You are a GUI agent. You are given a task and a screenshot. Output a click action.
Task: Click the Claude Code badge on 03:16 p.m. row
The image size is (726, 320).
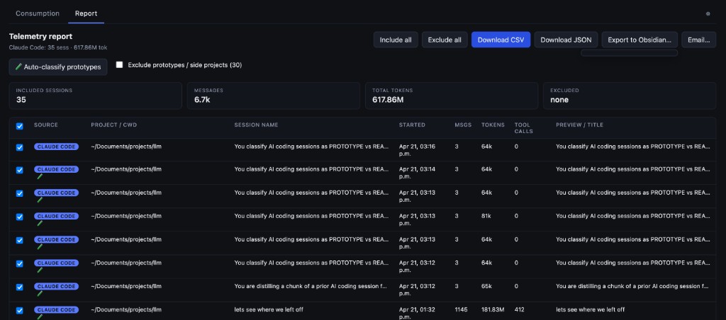56,147
